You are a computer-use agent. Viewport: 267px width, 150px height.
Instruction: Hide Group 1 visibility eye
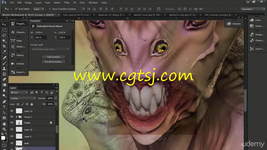click(x=12, y=117)
